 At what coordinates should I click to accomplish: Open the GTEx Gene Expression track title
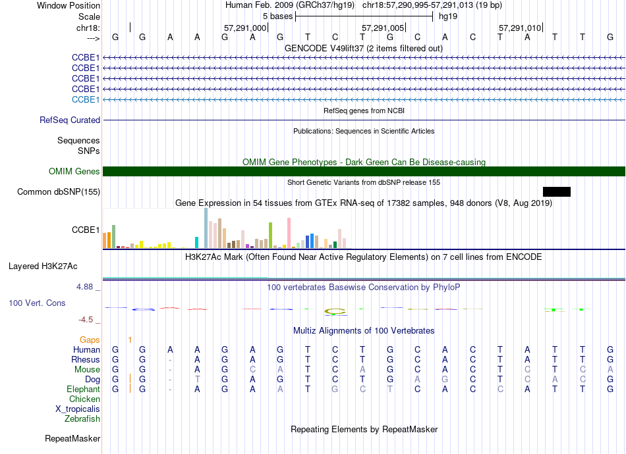[x=364, y=203]
